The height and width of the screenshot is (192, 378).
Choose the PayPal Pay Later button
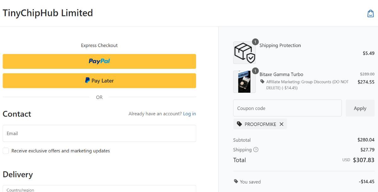point(99,81)
